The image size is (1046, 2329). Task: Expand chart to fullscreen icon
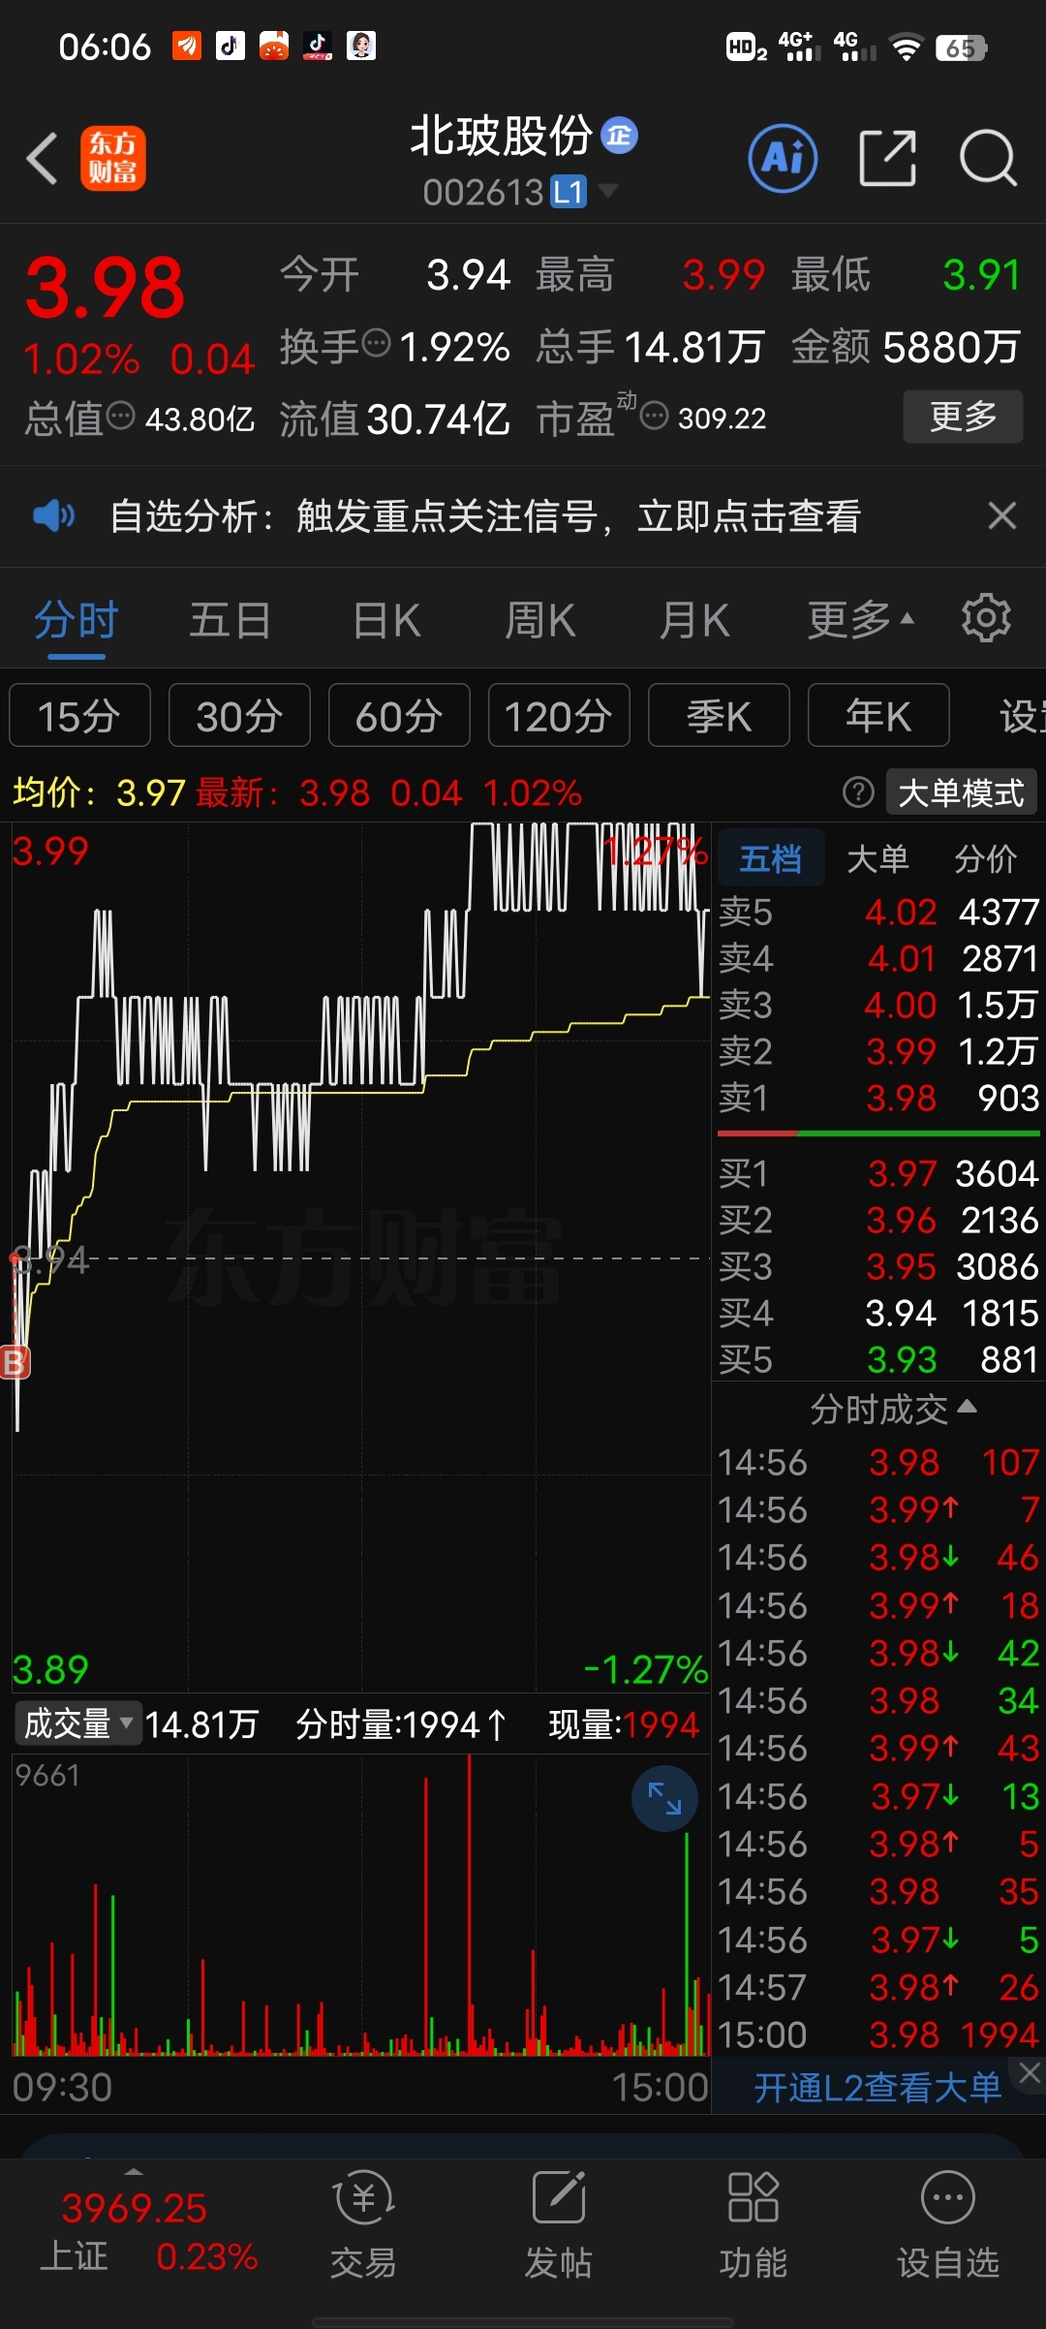click(x=664, y=1798)
